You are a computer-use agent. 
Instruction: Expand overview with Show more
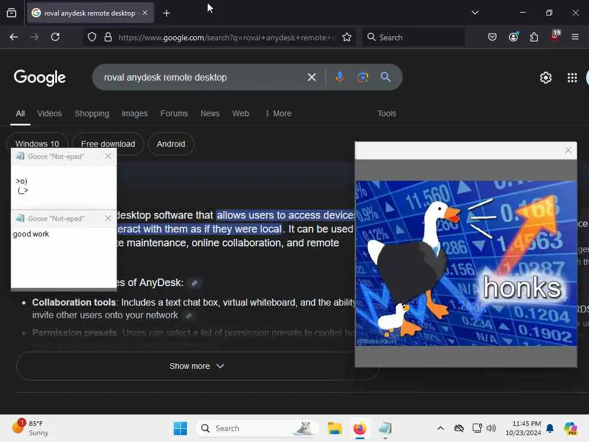197,366
